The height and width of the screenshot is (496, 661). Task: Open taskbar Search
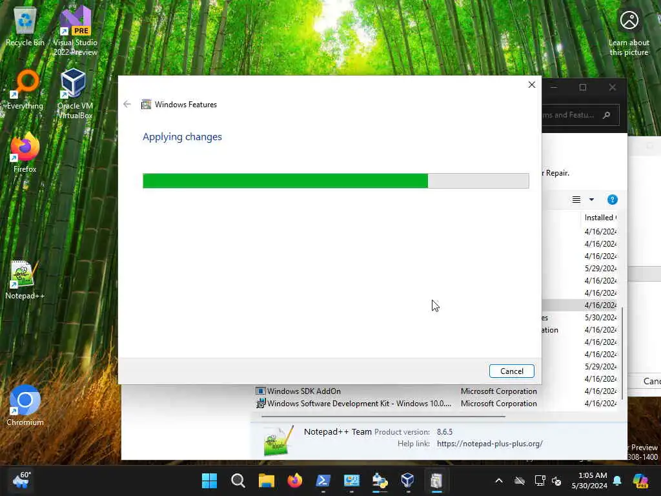pos(238,480)
